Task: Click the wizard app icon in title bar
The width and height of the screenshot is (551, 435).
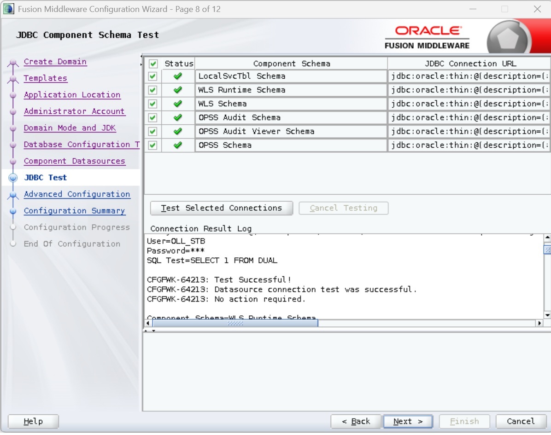Action: [8, 9]
